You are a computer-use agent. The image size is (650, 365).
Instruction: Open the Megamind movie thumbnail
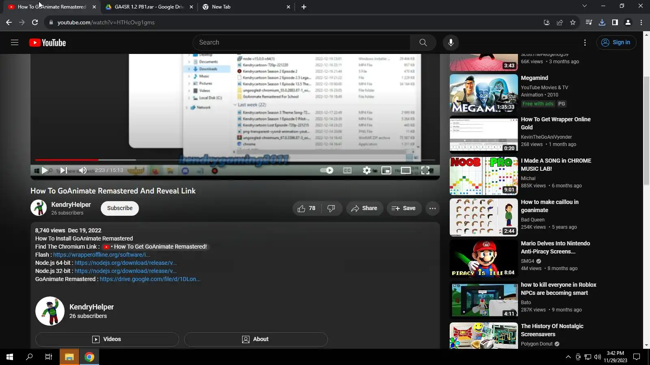pos(484,93)
